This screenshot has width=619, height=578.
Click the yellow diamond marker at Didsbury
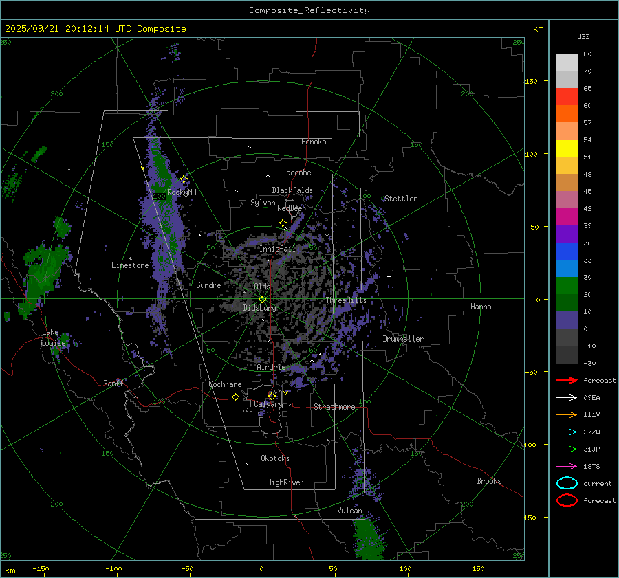(262, 299)
